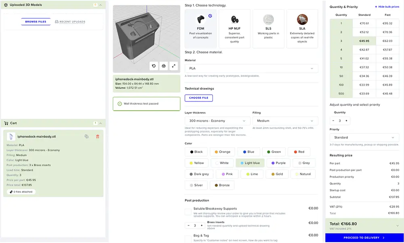The width and height of the screenshot is (404, 243).
Task: Select €33.99 standard price for quantity 100
Action: tap(364, 85)
